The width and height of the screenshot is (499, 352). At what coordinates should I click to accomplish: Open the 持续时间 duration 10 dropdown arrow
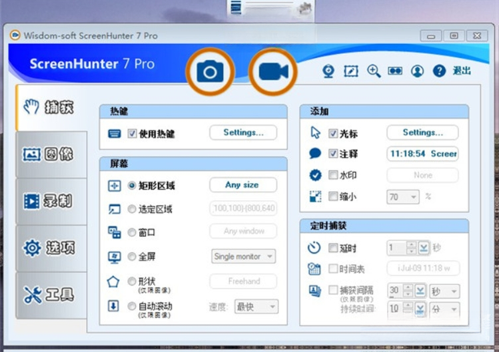tap(420, 309)
